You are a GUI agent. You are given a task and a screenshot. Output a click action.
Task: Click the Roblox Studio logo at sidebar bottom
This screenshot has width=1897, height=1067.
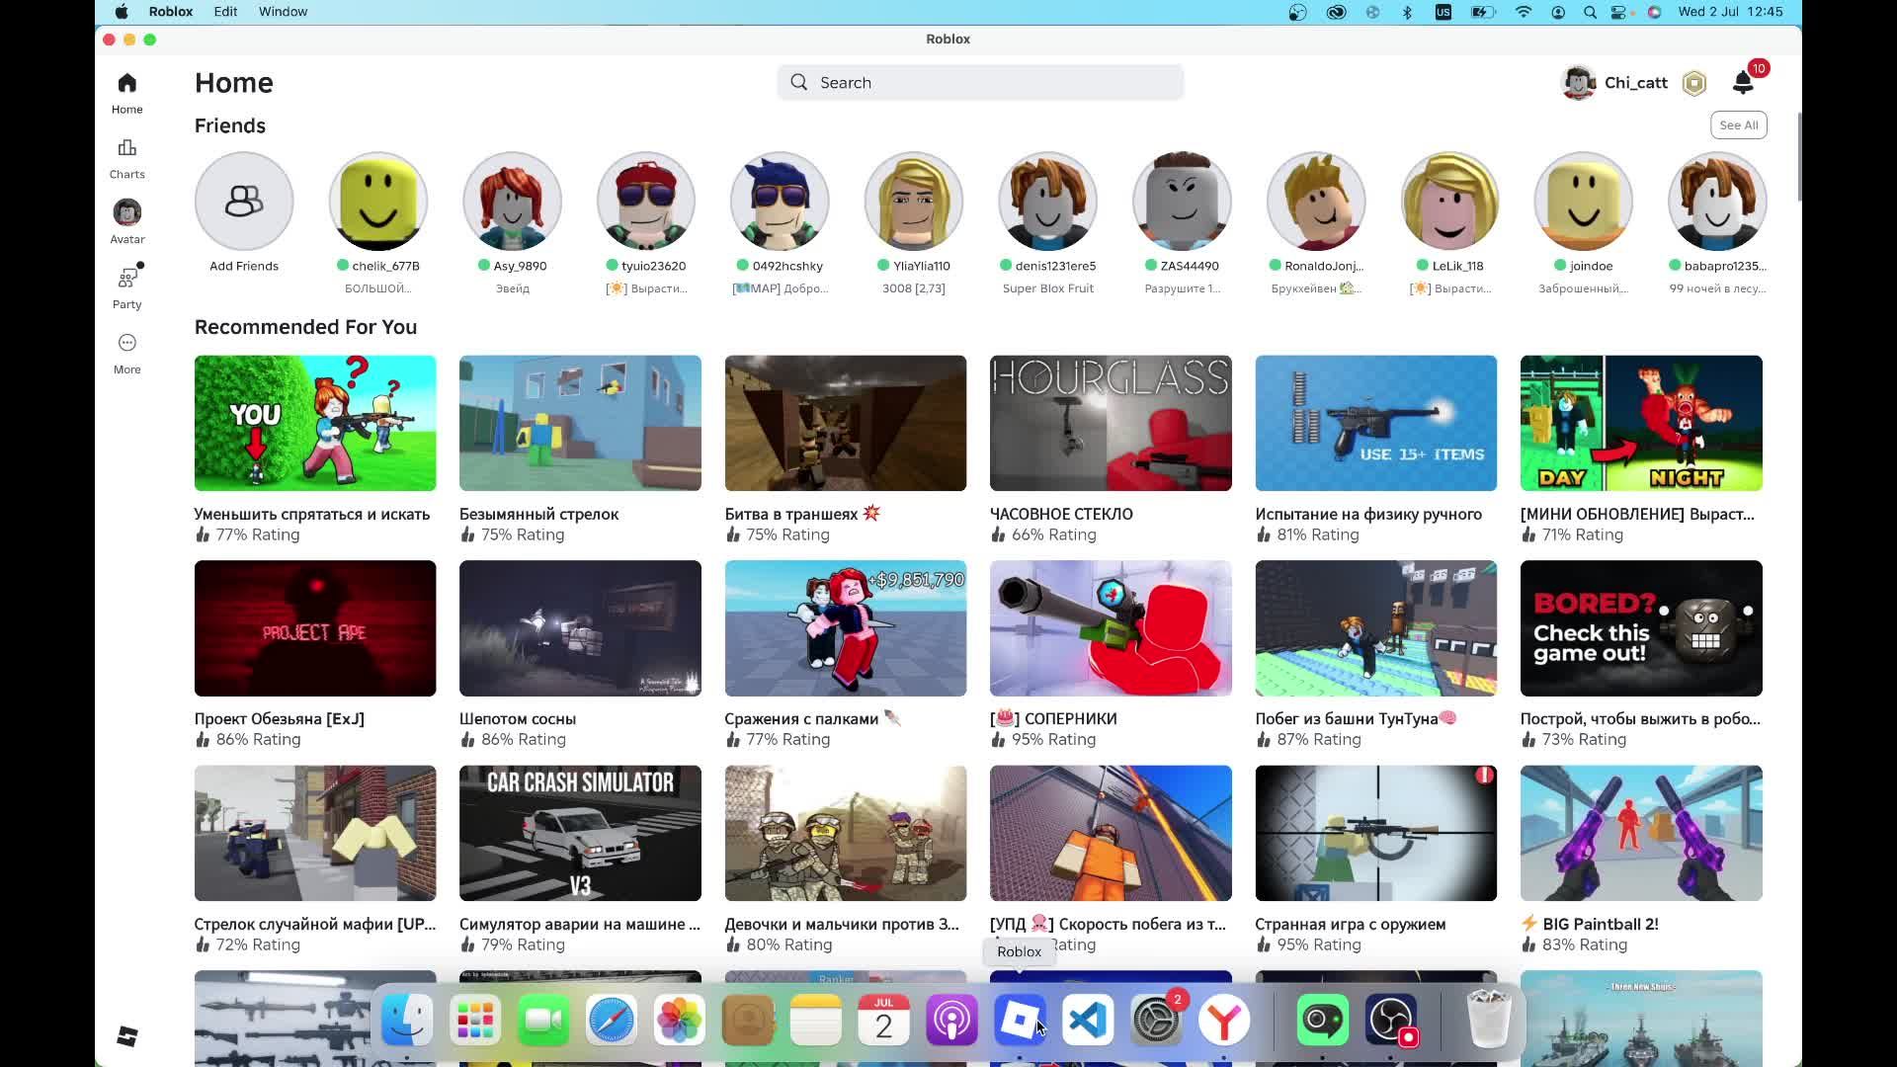[126, 1036]
